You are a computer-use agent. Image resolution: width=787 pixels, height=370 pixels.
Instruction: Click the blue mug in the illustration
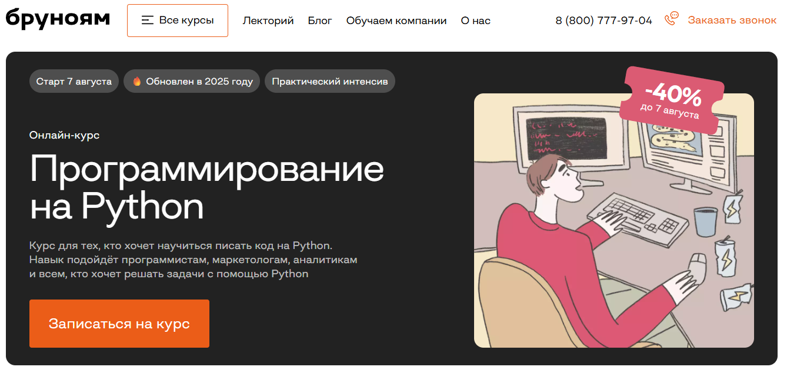pos(705,222)
